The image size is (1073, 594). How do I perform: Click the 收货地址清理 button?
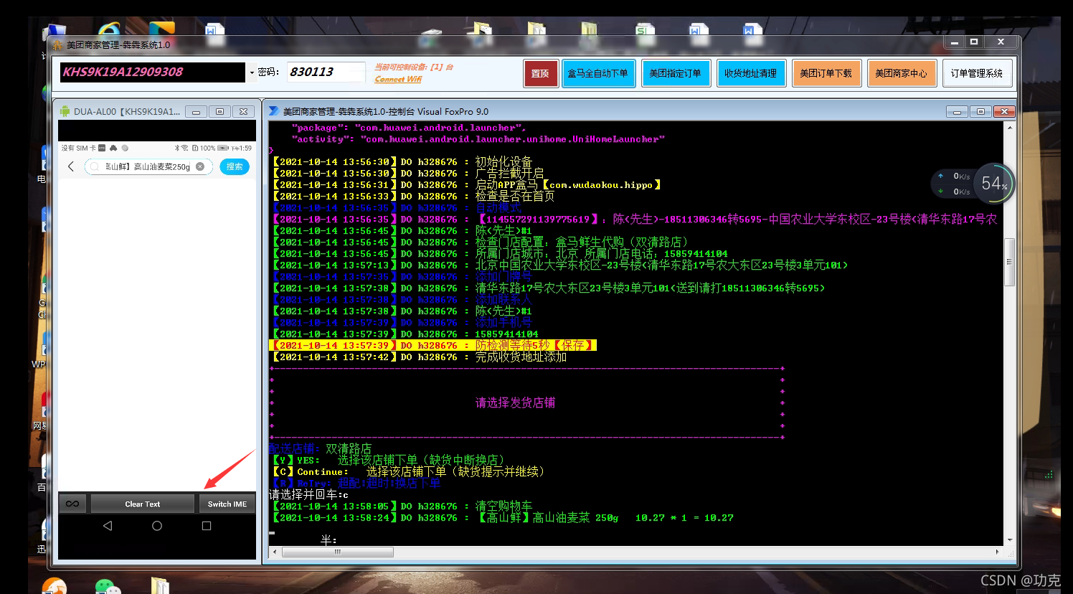pyautogui.click(x=751, y=73)
